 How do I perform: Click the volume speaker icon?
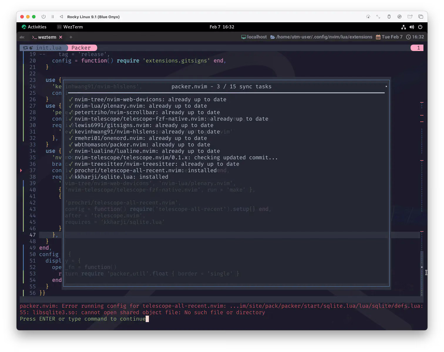point(412,27)
